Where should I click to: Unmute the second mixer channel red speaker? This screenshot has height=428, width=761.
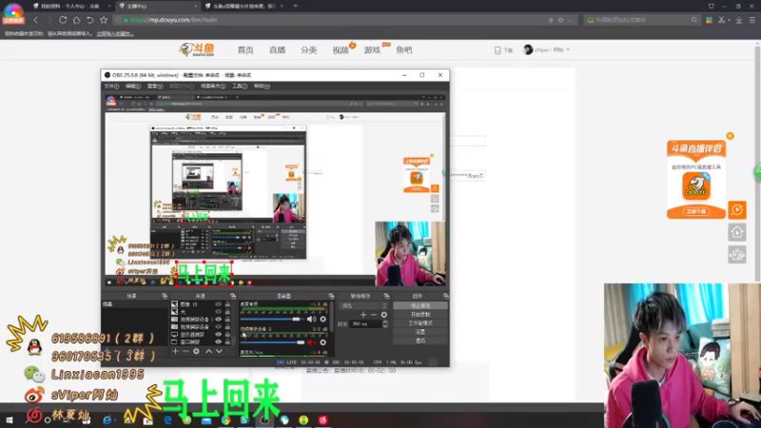pyautogui.click(x=312, y=342)
